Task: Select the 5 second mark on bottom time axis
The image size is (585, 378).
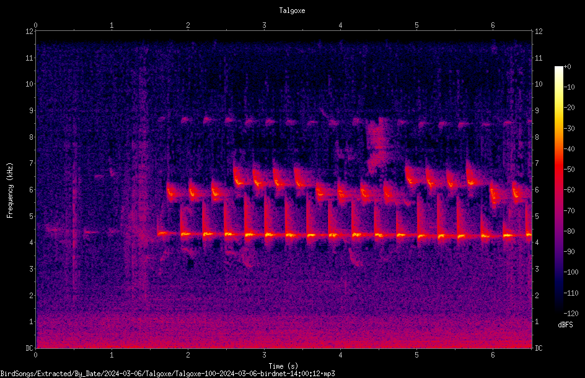Action: pos(416,355)
